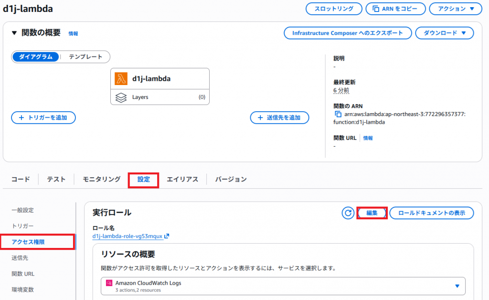
Task: Expand the Amazon CloudWatch Logs service selector
Action: click(x=457, y=286)
